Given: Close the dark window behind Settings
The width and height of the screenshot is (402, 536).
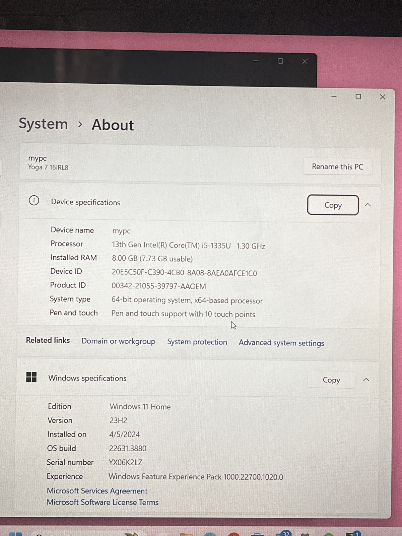Looking at the screenshot, I should coord(305,61).
